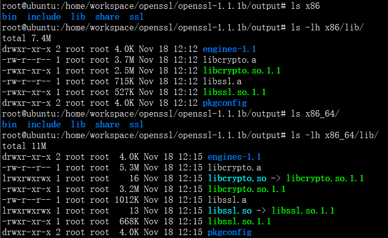Select 'libcrypto.a' sized 5.3M

click(234, 167)
